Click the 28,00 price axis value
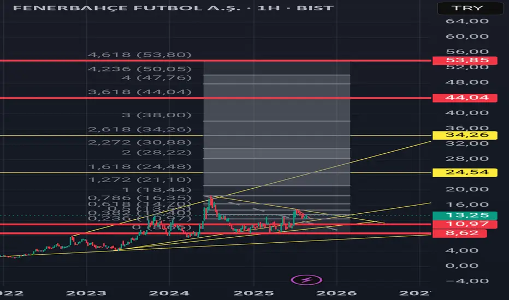This screenshot has width=509, height=300. coord(467,159)
